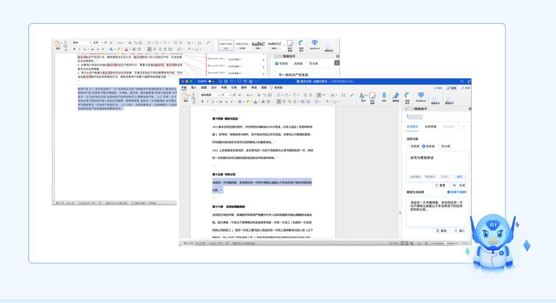Click the 批注 comments button
This screenshot has width=556, height=303.
[438, 88]
